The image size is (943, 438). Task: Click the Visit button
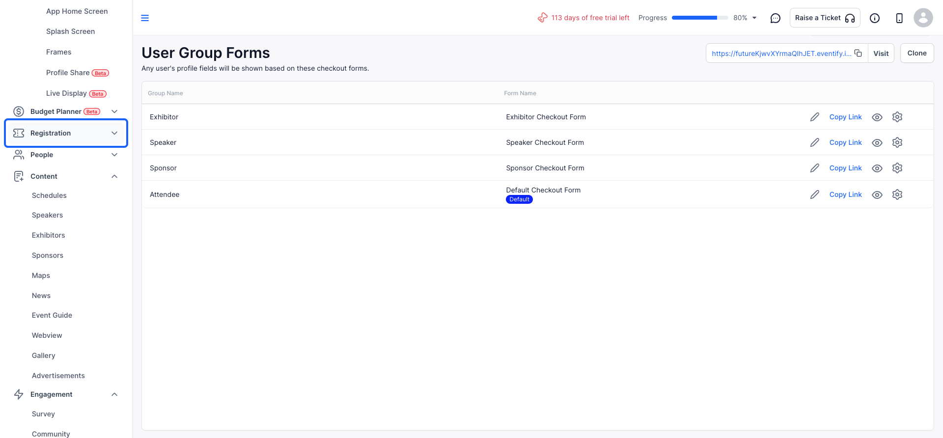881,53
